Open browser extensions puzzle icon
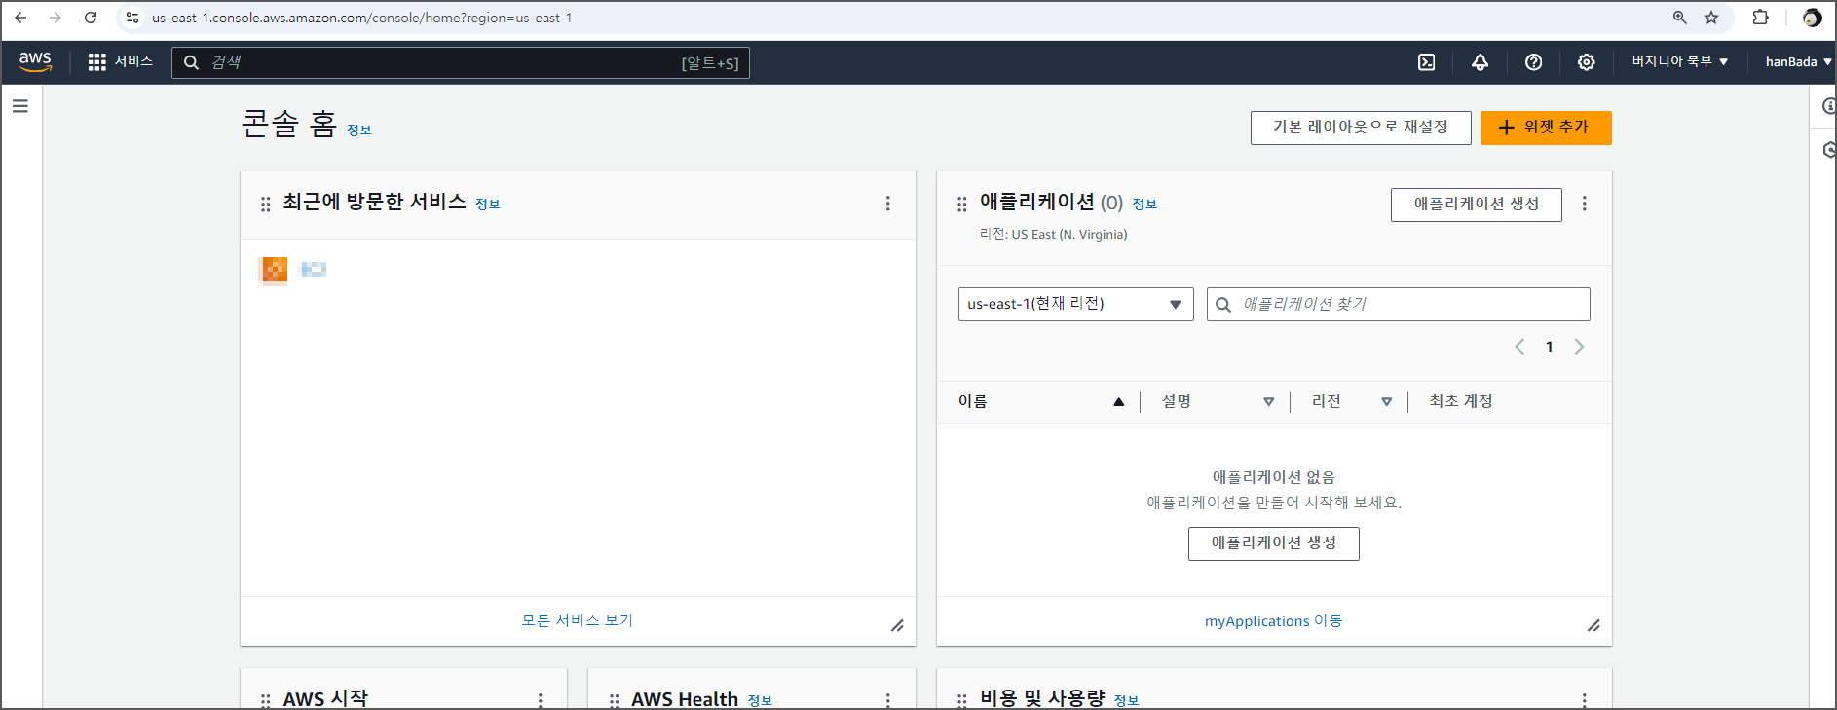This screenshot has height=710, width=1837. pyautogui.click(x=1760, y=18)
